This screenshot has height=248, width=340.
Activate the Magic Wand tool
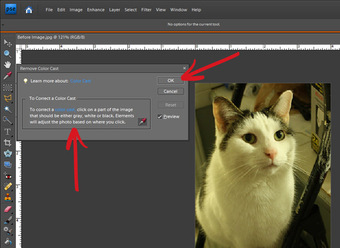8,109
